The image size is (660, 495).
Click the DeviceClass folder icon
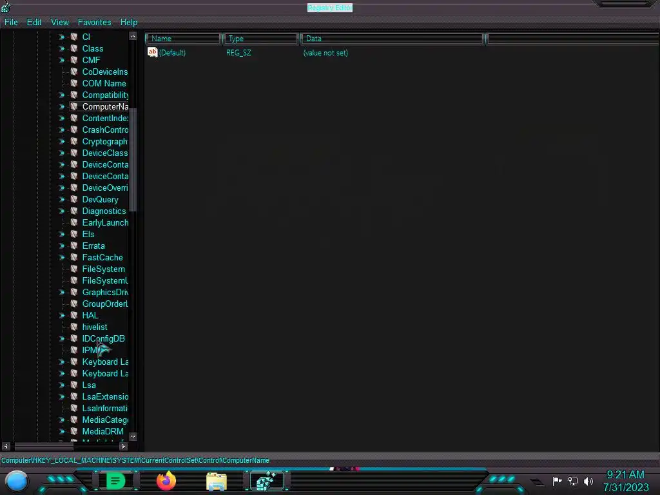coord(74,153)
